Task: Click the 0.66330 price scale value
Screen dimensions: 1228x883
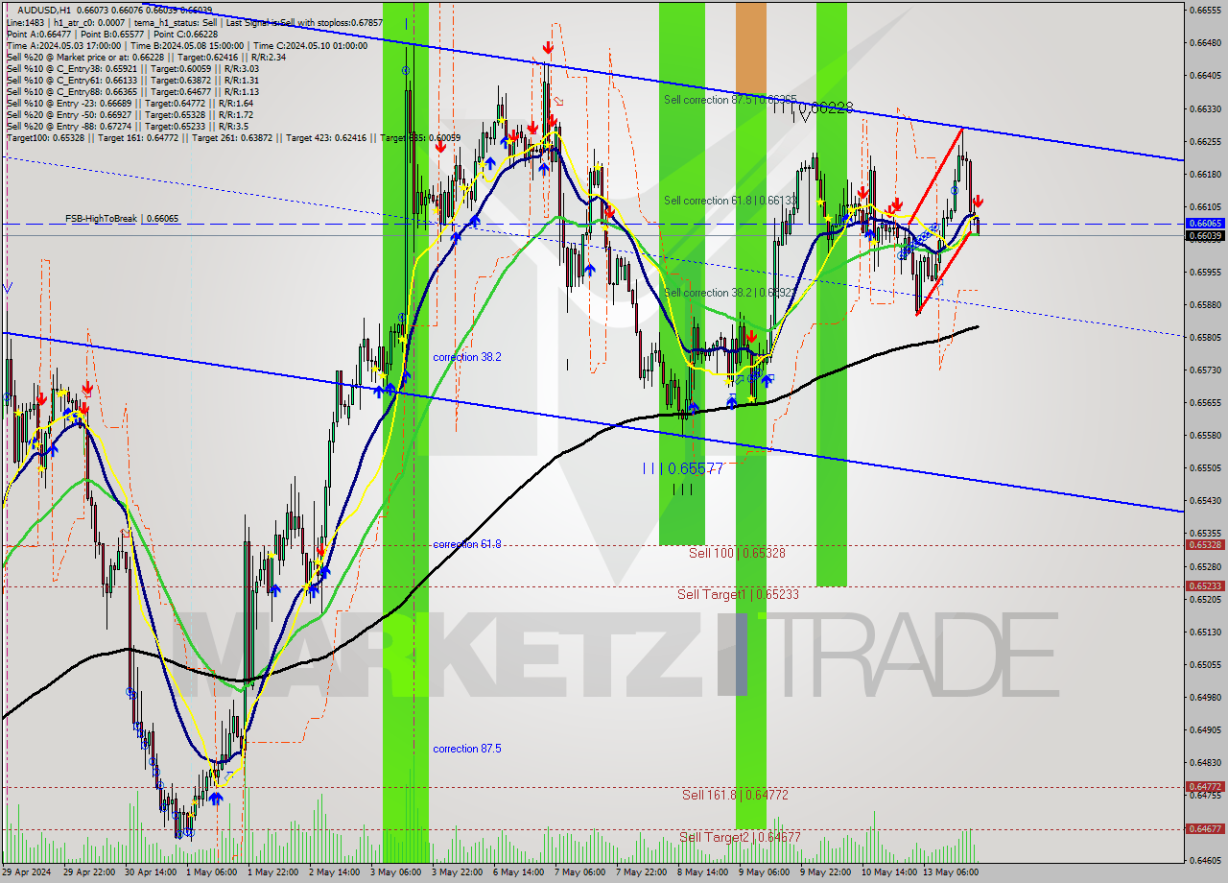Action: pyautogui.click(x=1205, y=108)
